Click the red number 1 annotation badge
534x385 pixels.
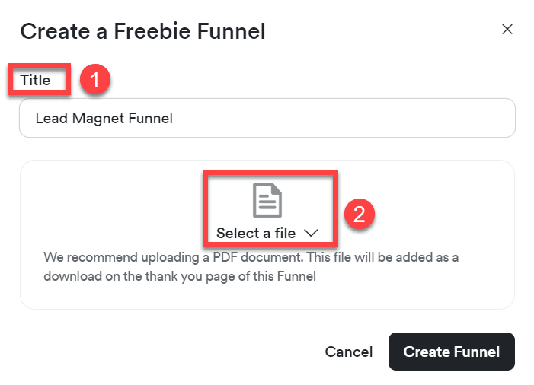(96, 79)
